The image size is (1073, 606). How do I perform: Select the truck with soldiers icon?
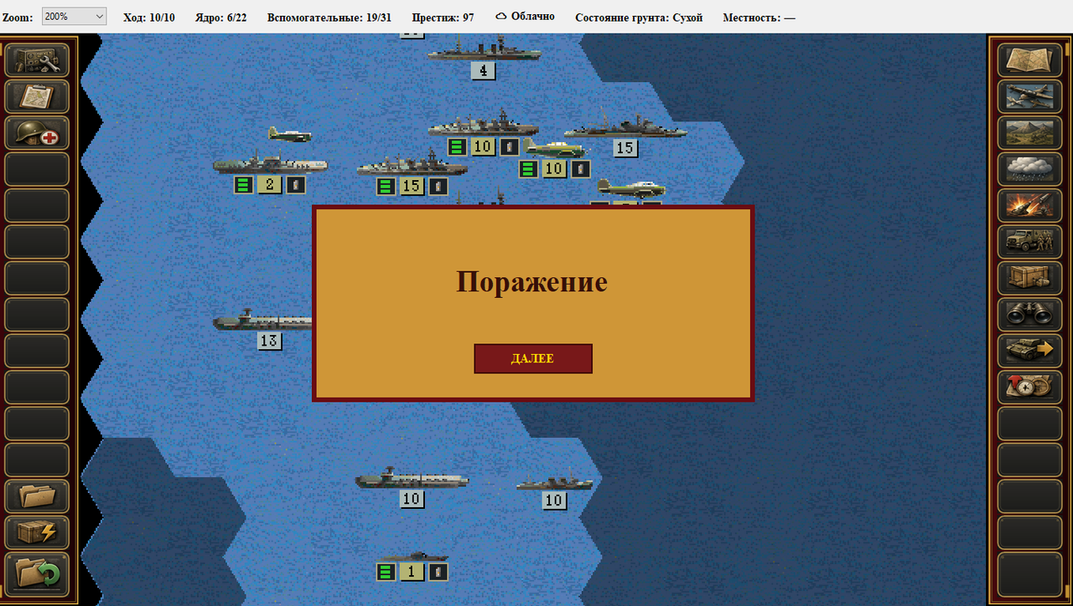pyautogui.click(x=1029, y=242)
